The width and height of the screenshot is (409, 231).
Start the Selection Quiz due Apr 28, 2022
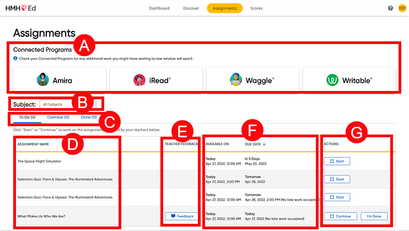(x=337, y=179)
